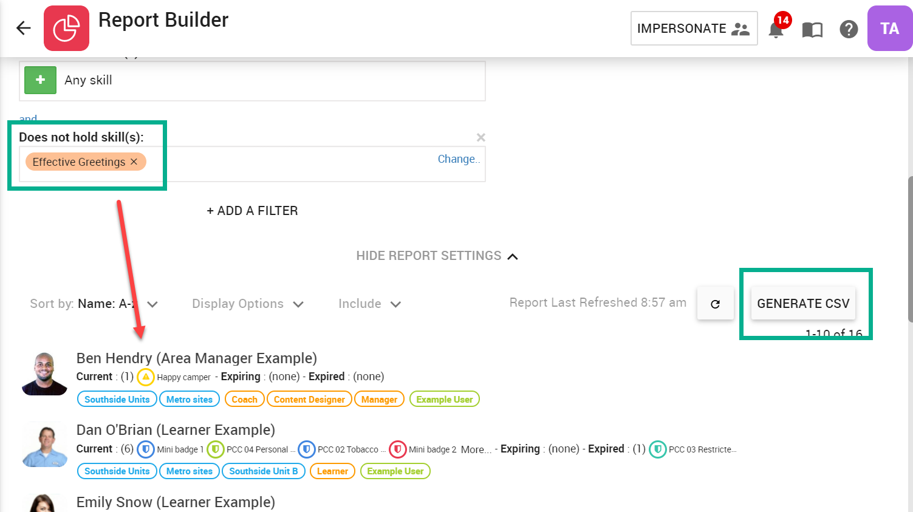Click Dan O'Brian's Example User tag
This screenshot has width=913, height=512.
[395, 471]
